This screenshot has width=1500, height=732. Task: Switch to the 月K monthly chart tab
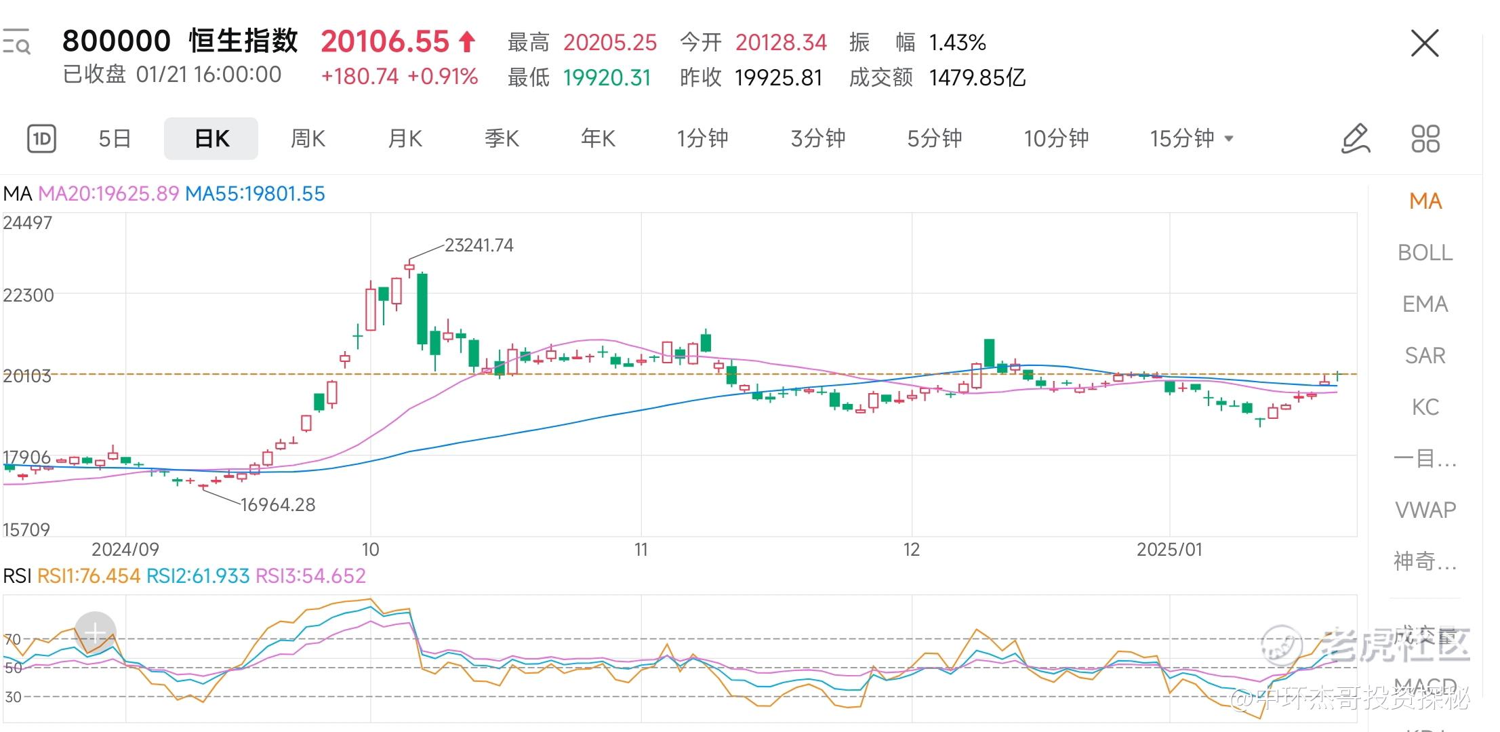click(x=405, y=139)
